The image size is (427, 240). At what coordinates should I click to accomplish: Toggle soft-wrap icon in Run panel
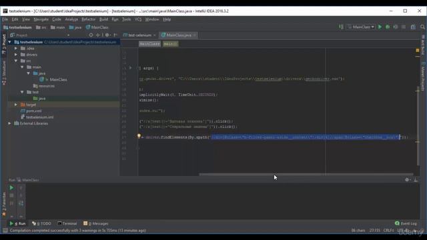[x=21, y=203]
